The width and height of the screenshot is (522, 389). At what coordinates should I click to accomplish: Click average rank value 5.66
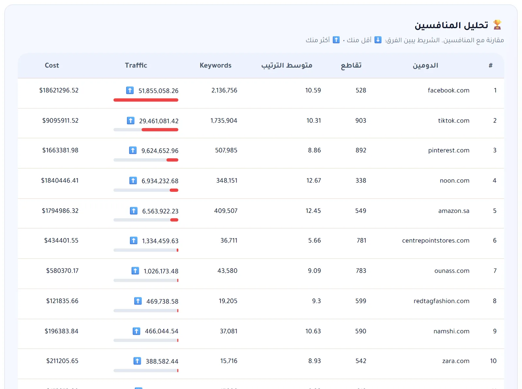pos(315,241)
